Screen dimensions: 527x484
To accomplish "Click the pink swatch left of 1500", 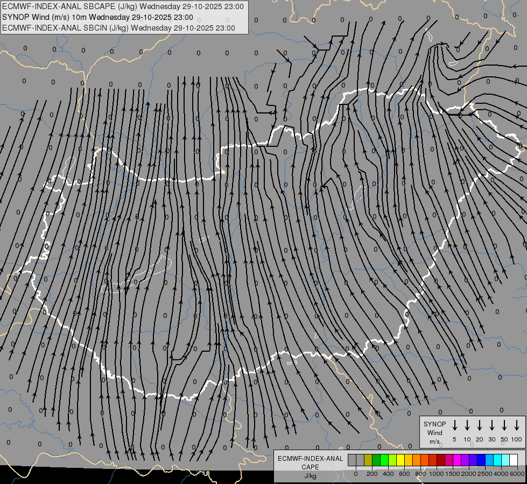I will click(449, 460).
